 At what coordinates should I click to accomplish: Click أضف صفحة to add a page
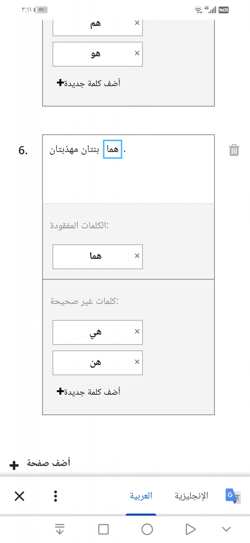[x=40, y=463]
